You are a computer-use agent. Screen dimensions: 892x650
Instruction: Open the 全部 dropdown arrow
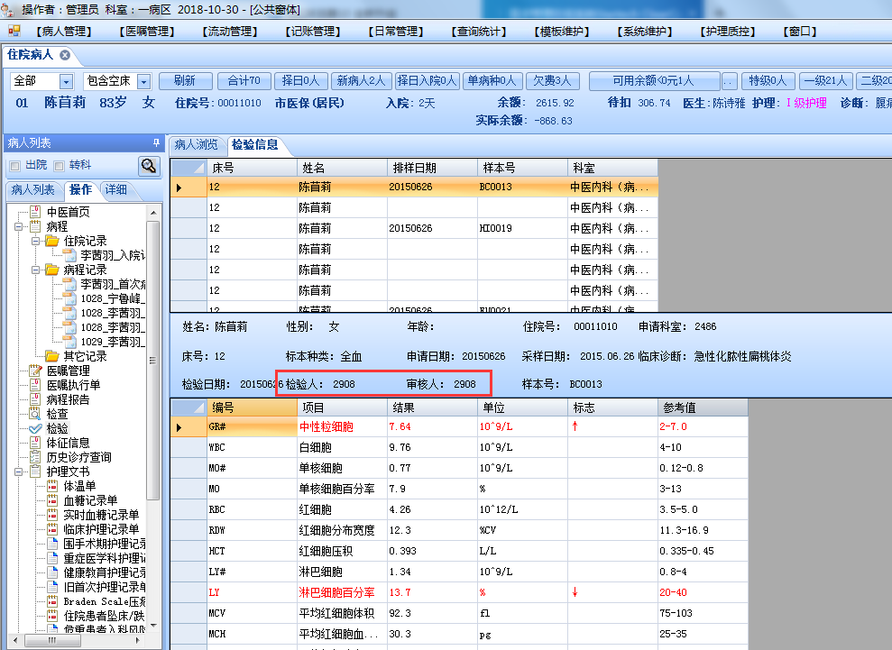[x=66, y=81]
